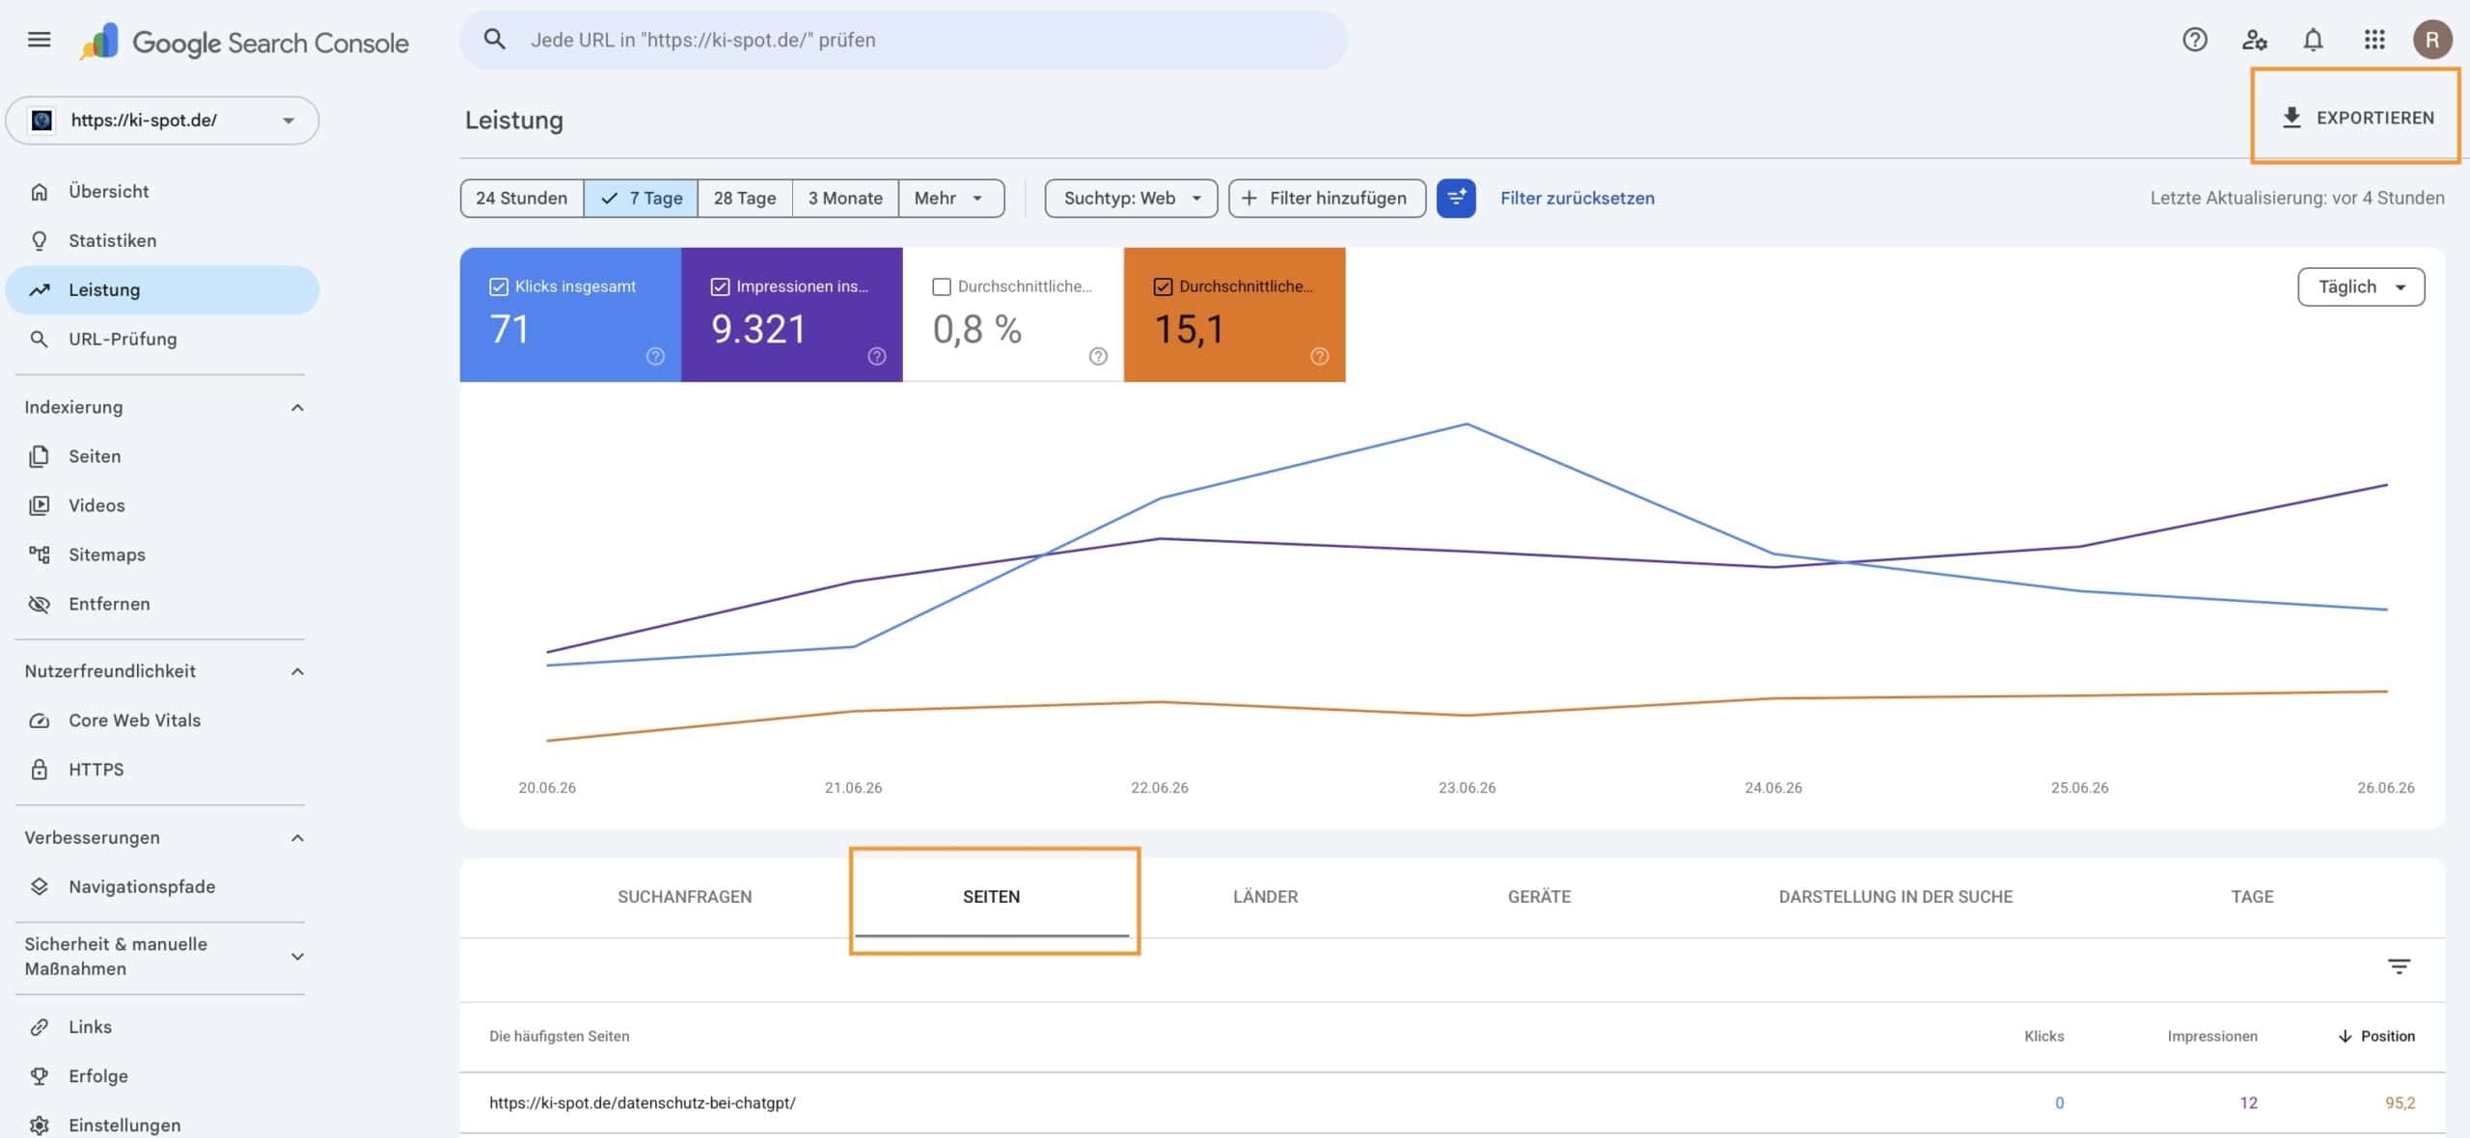Viewport: 2470px width, 1138px height.
Task: Click the search magnifier icon in URL bar
Action: (494, 40)
